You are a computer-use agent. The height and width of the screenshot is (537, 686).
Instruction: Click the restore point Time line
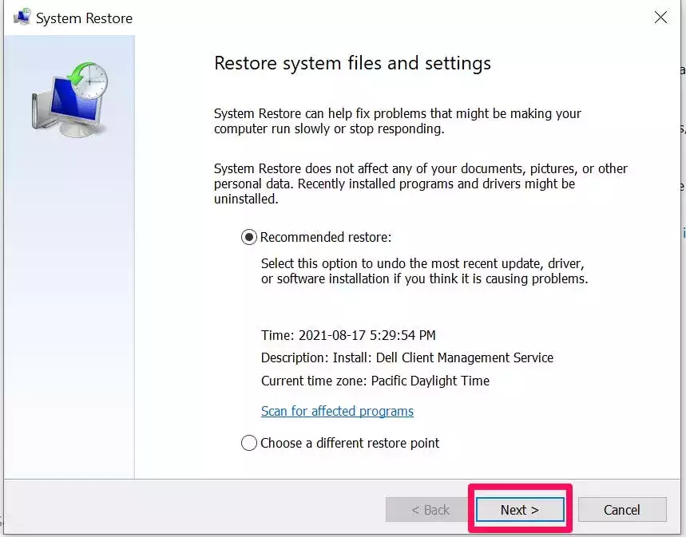(x=348, y=335)
